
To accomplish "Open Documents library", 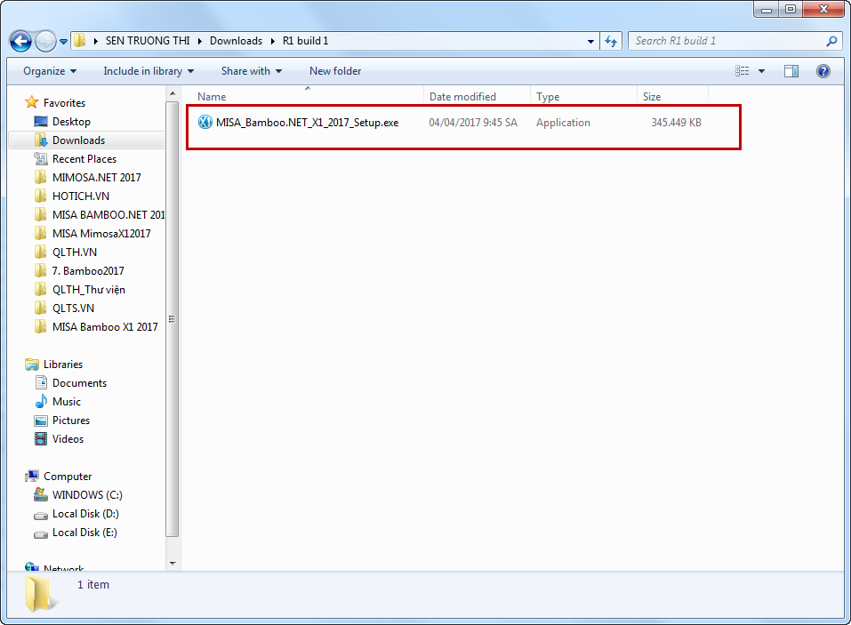I will tap(79, 383).
